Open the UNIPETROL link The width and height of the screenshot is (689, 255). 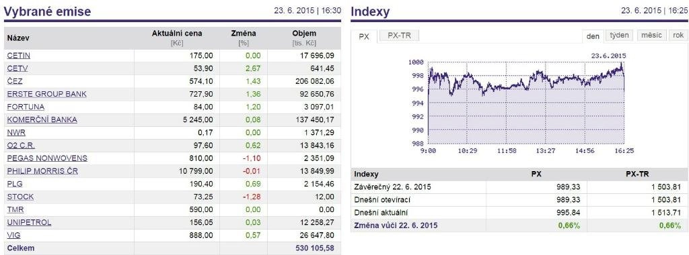[29, 223]
